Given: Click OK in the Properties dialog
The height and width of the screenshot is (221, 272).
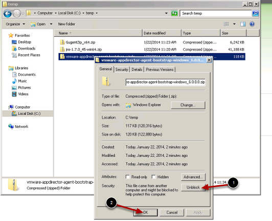Looking at the screenshot, I should [146, 212].
